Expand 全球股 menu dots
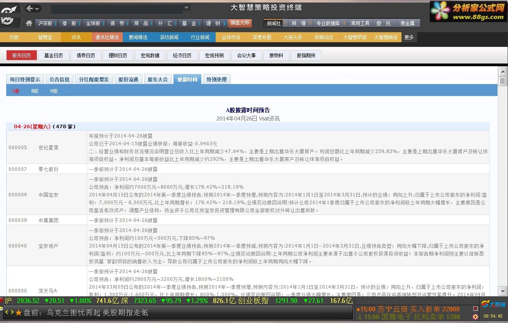Image resolution: width=508 pixels, height=323 pixels. coord(103,23)
